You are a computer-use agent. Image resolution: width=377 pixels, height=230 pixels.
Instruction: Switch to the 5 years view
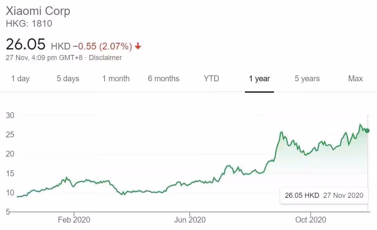click(307, 78)
